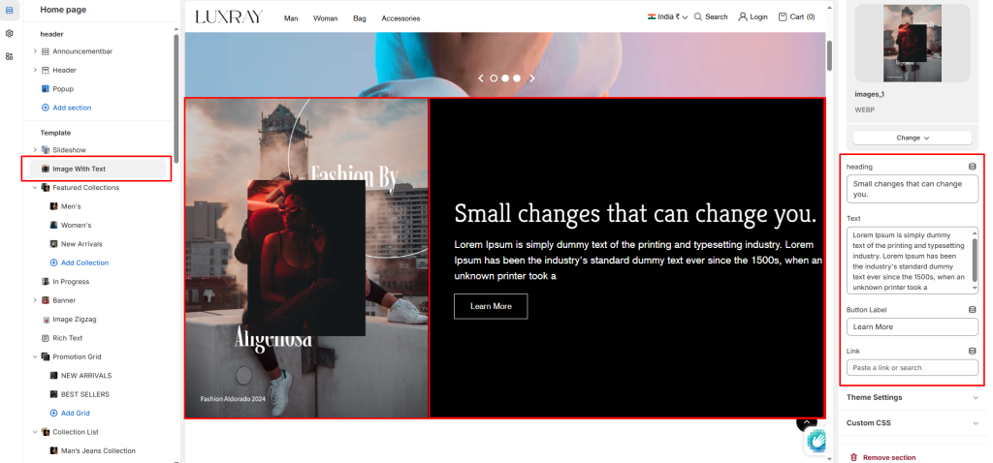
Task: Collapse the Featured Collections section
Action: pyautogui.click(x=35, y=188)
